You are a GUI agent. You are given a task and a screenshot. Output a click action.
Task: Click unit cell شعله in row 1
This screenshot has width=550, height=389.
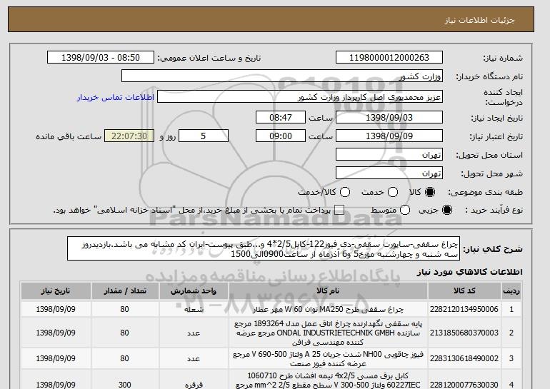coord(194,310)
